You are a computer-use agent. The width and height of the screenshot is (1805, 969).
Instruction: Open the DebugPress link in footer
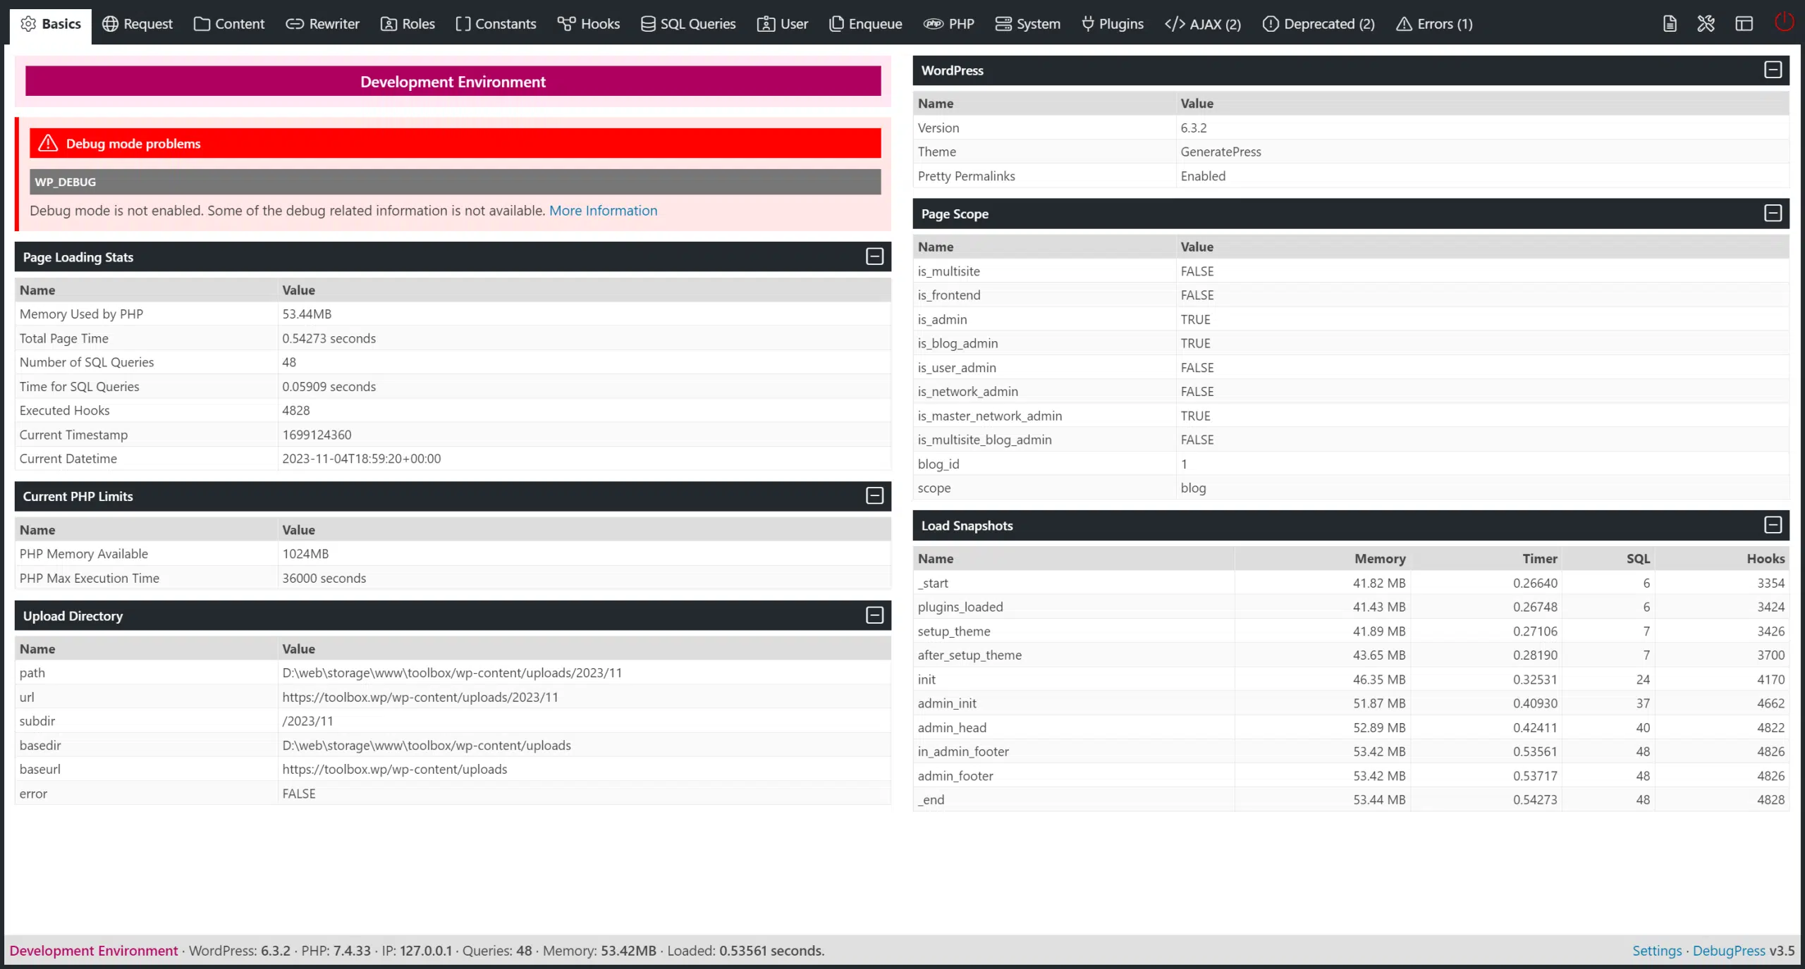point(1729,951)
